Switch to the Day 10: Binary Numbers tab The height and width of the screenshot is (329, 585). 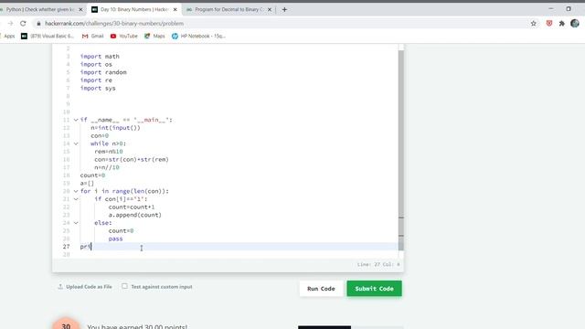point(134,9)
